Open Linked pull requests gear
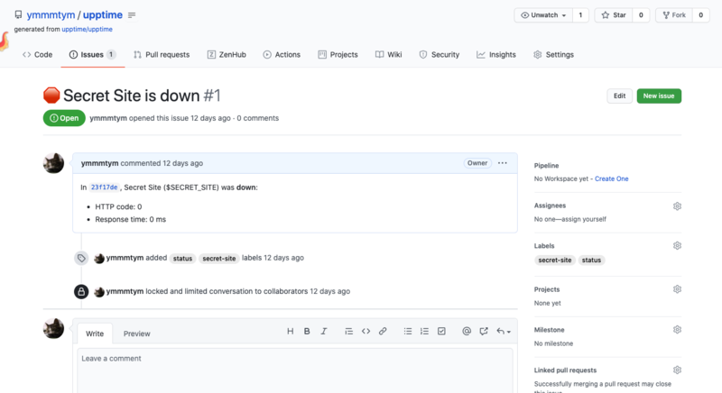Image resolution: width=722 pixels, height=393 pixels. [x=677, y=370]
